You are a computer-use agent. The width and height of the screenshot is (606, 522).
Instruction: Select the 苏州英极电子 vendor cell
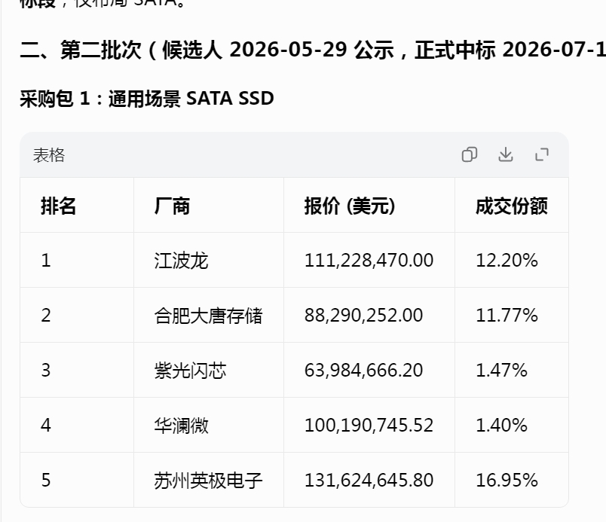(x=208, y=481)
